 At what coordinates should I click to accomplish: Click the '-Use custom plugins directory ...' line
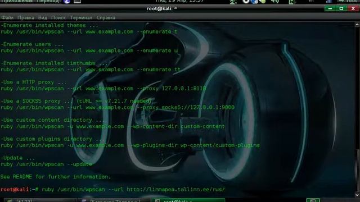(52, 139)
